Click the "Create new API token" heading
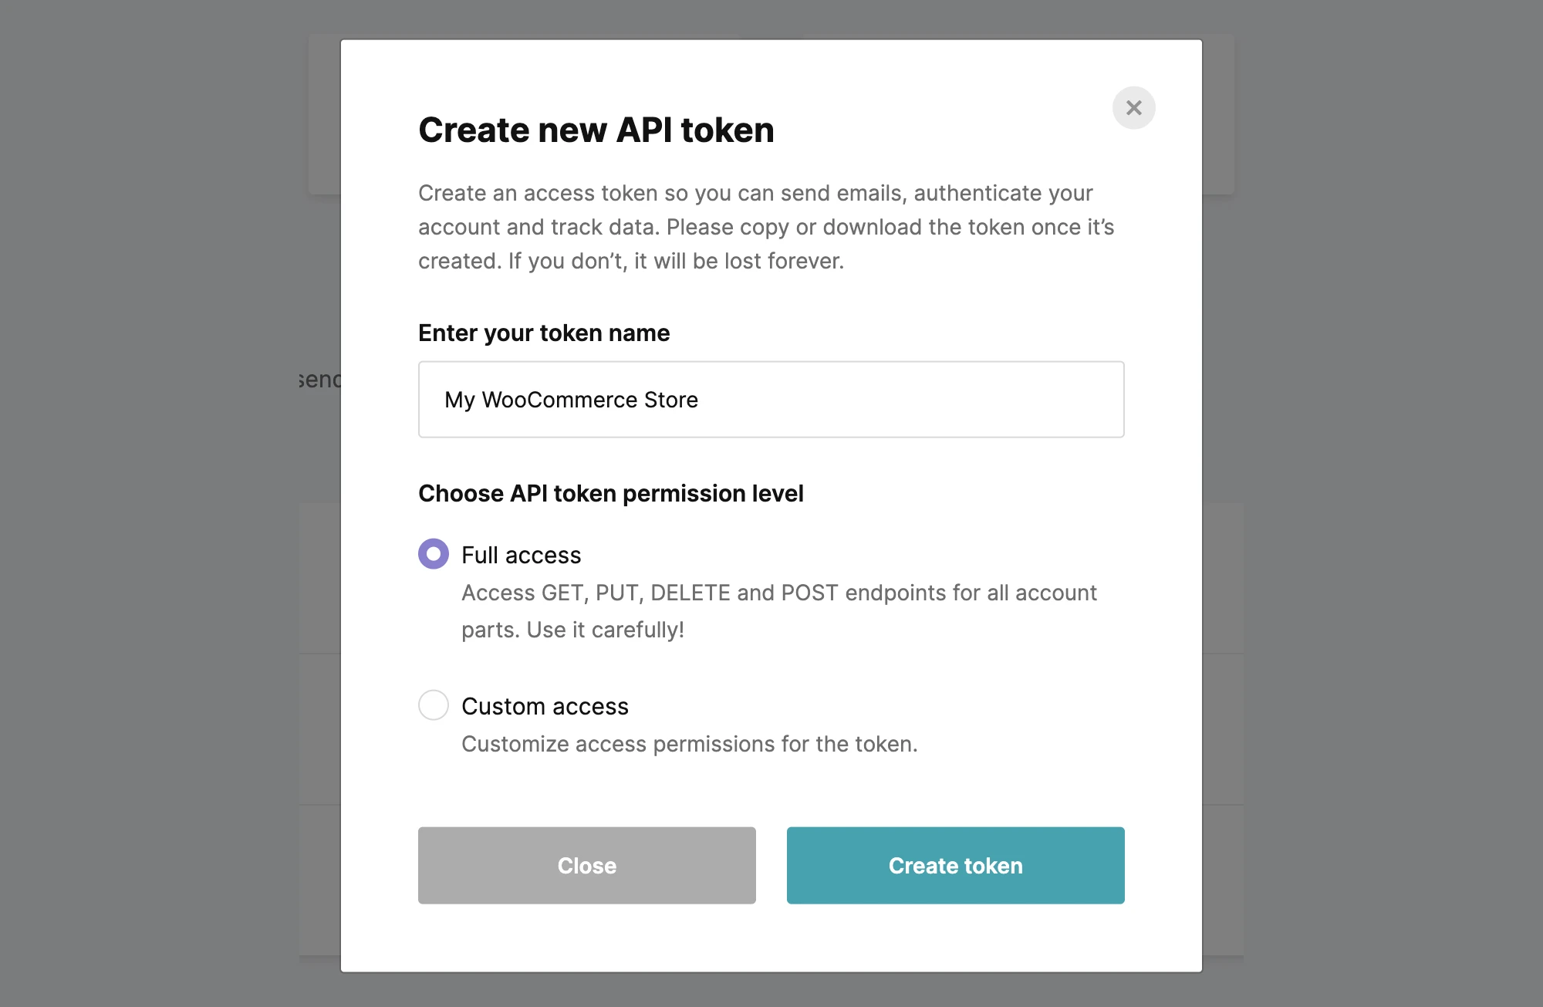The image size is (1543, 1007). pos(596,130)
